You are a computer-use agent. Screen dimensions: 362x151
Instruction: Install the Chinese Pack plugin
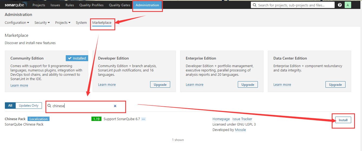343,120
